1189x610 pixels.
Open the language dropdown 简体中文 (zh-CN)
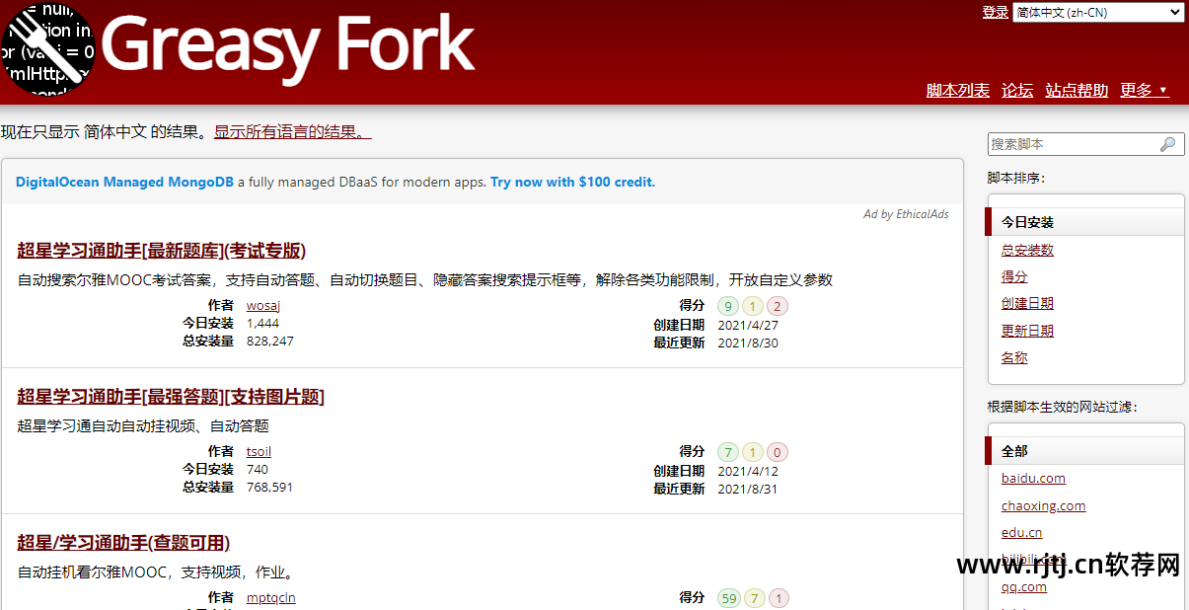(x=1098, y=12)
